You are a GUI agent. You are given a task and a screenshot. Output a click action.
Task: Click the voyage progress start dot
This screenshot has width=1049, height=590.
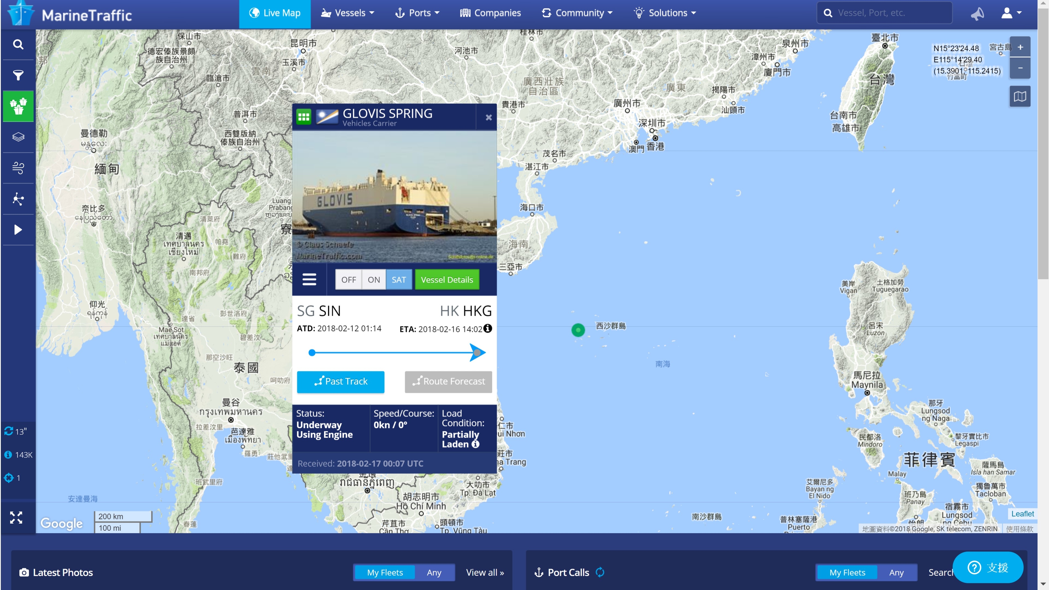tap(312, 353)
